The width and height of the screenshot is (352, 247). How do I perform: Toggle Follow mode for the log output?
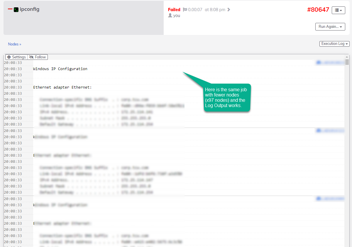click(38, 57)
